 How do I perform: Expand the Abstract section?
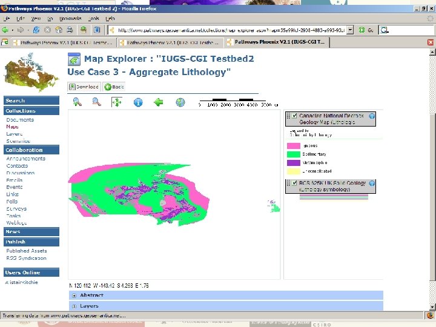pyautogui.click(x=74, y=296)
